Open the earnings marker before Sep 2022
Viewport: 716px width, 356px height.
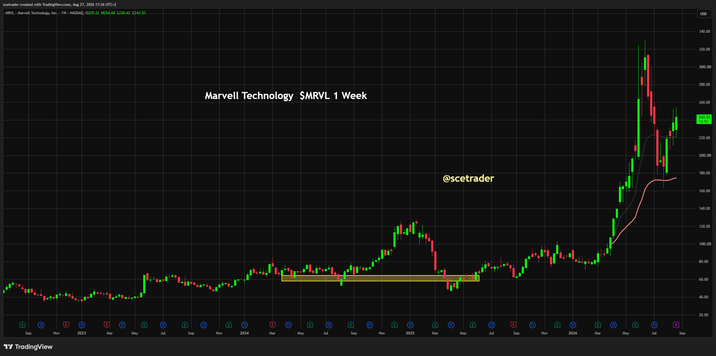[22, 325]
